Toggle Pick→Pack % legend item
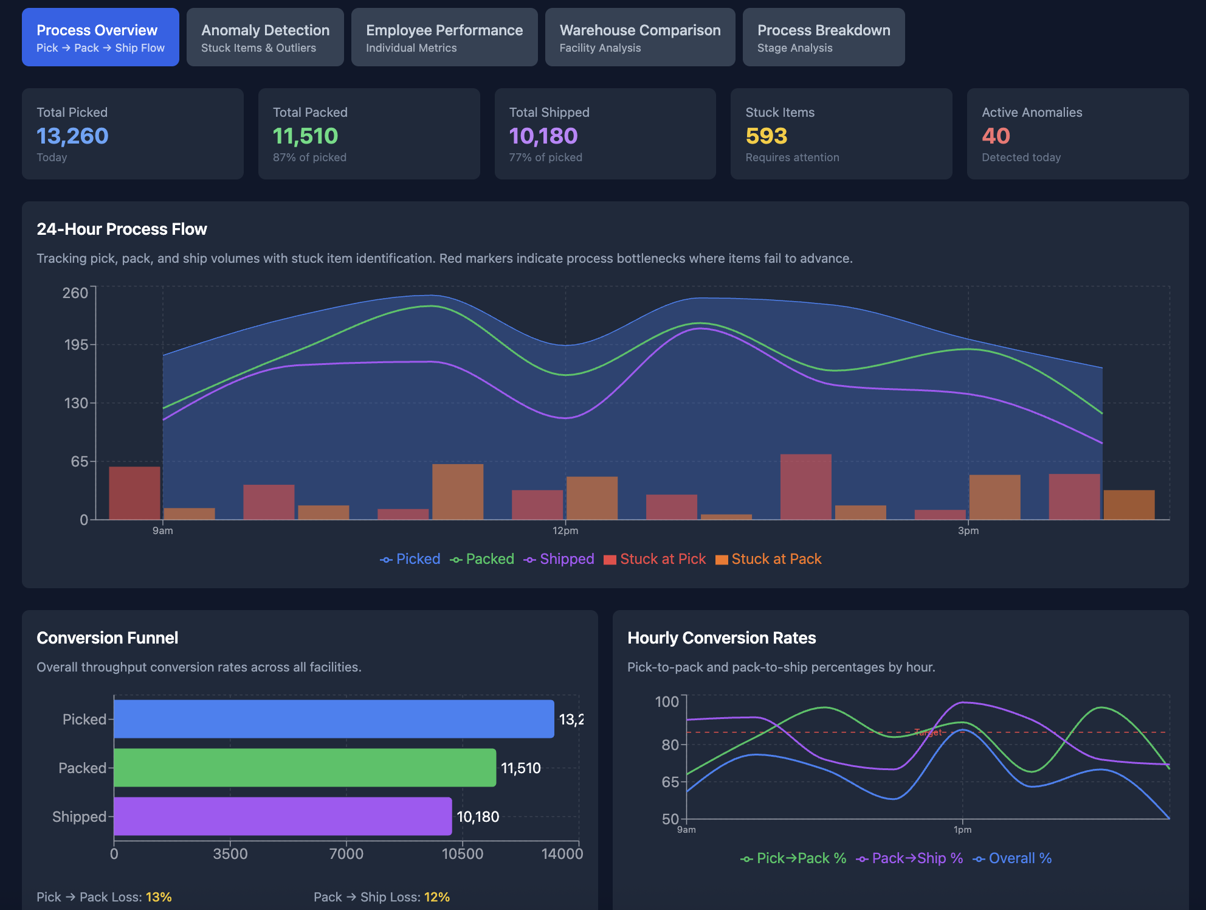 [793, 858]
